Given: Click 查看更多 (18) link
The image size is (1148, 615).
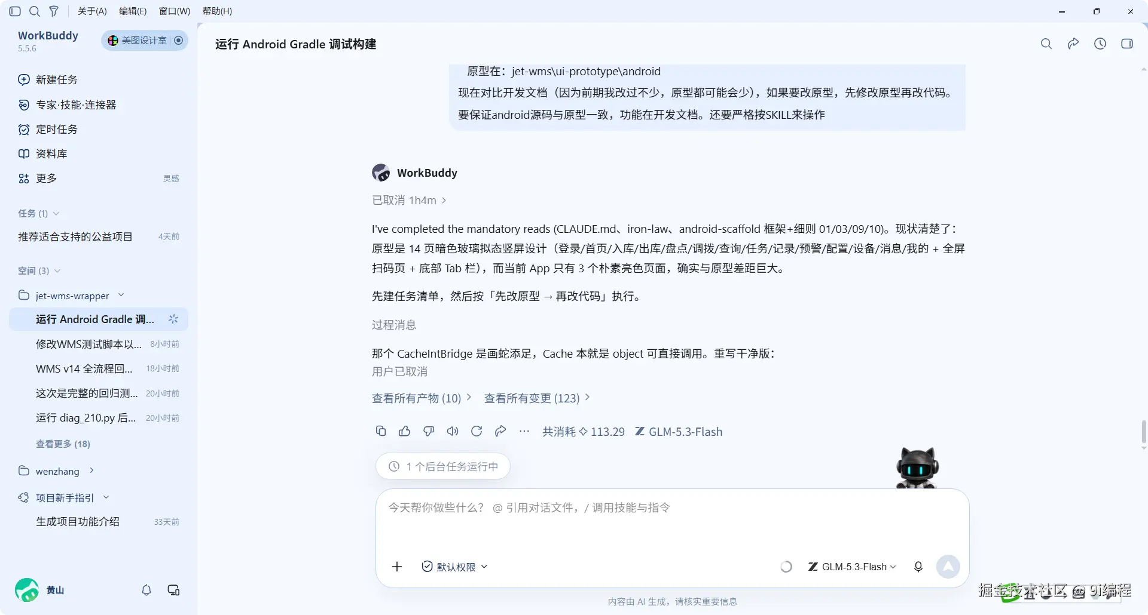Looking at the screenshot, I should [x=63, y=444].
